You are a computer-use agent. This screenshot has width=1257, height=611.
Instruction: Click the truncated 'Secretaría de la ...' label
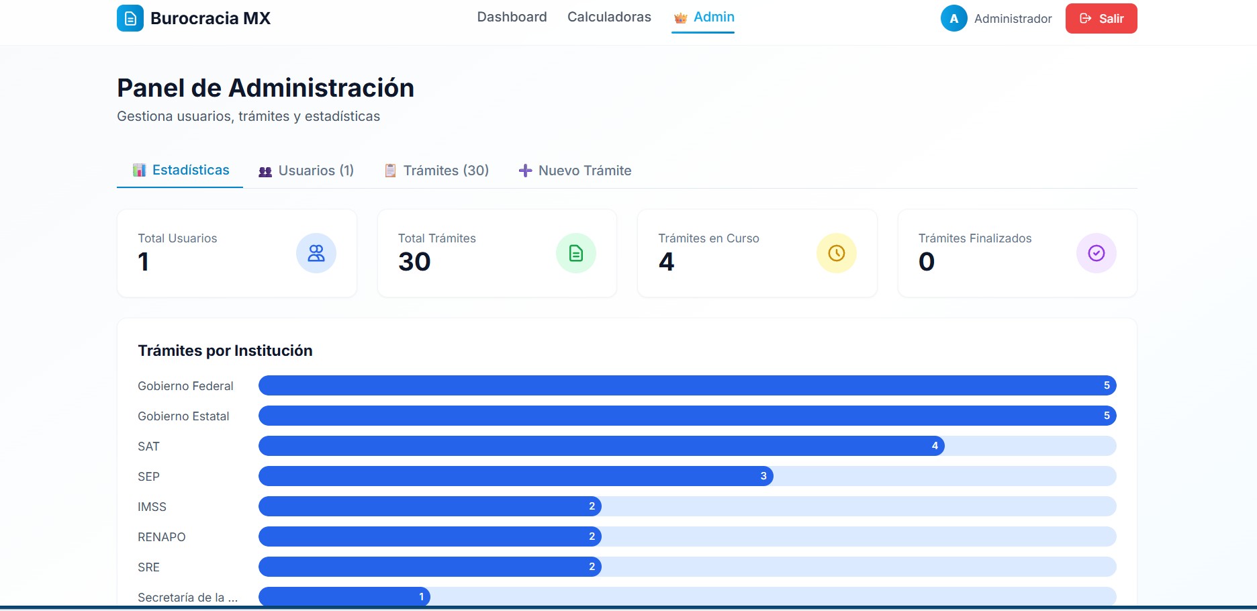click(188, 598)
